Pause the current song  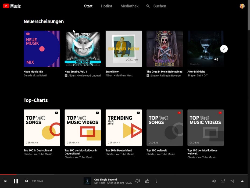[16, 181]
